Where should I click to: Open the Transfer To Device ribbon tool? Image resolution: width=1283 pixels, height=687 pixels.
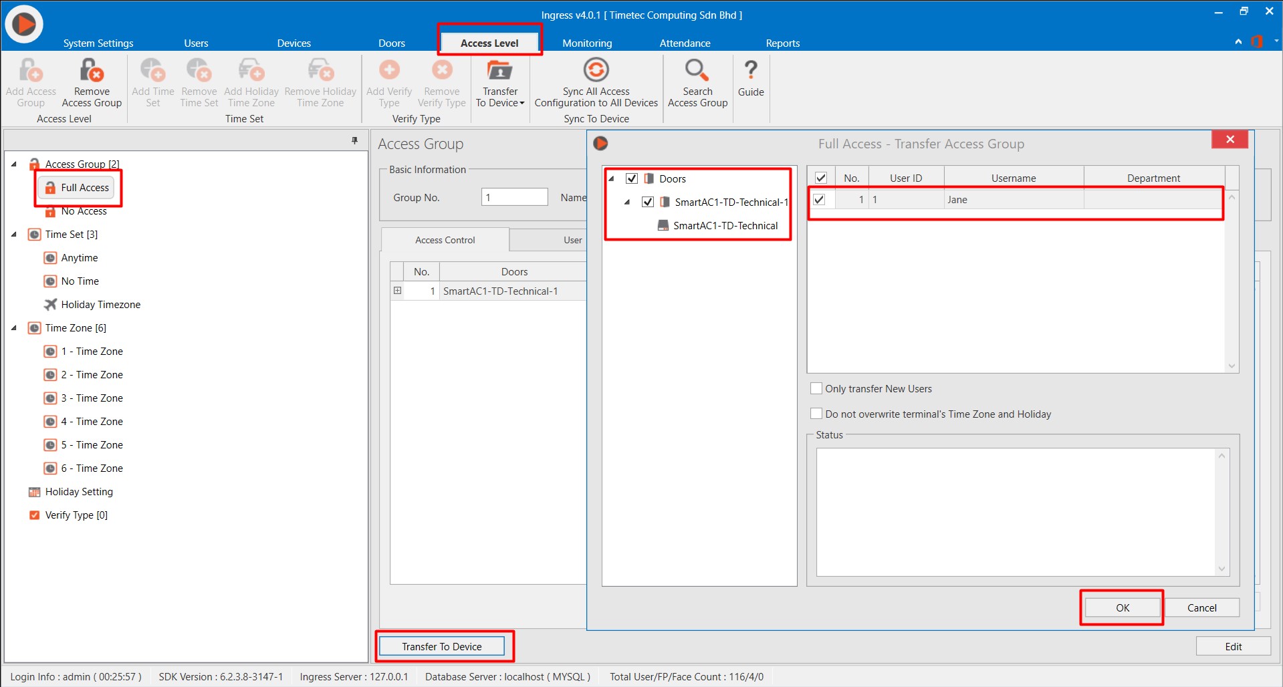500,83
